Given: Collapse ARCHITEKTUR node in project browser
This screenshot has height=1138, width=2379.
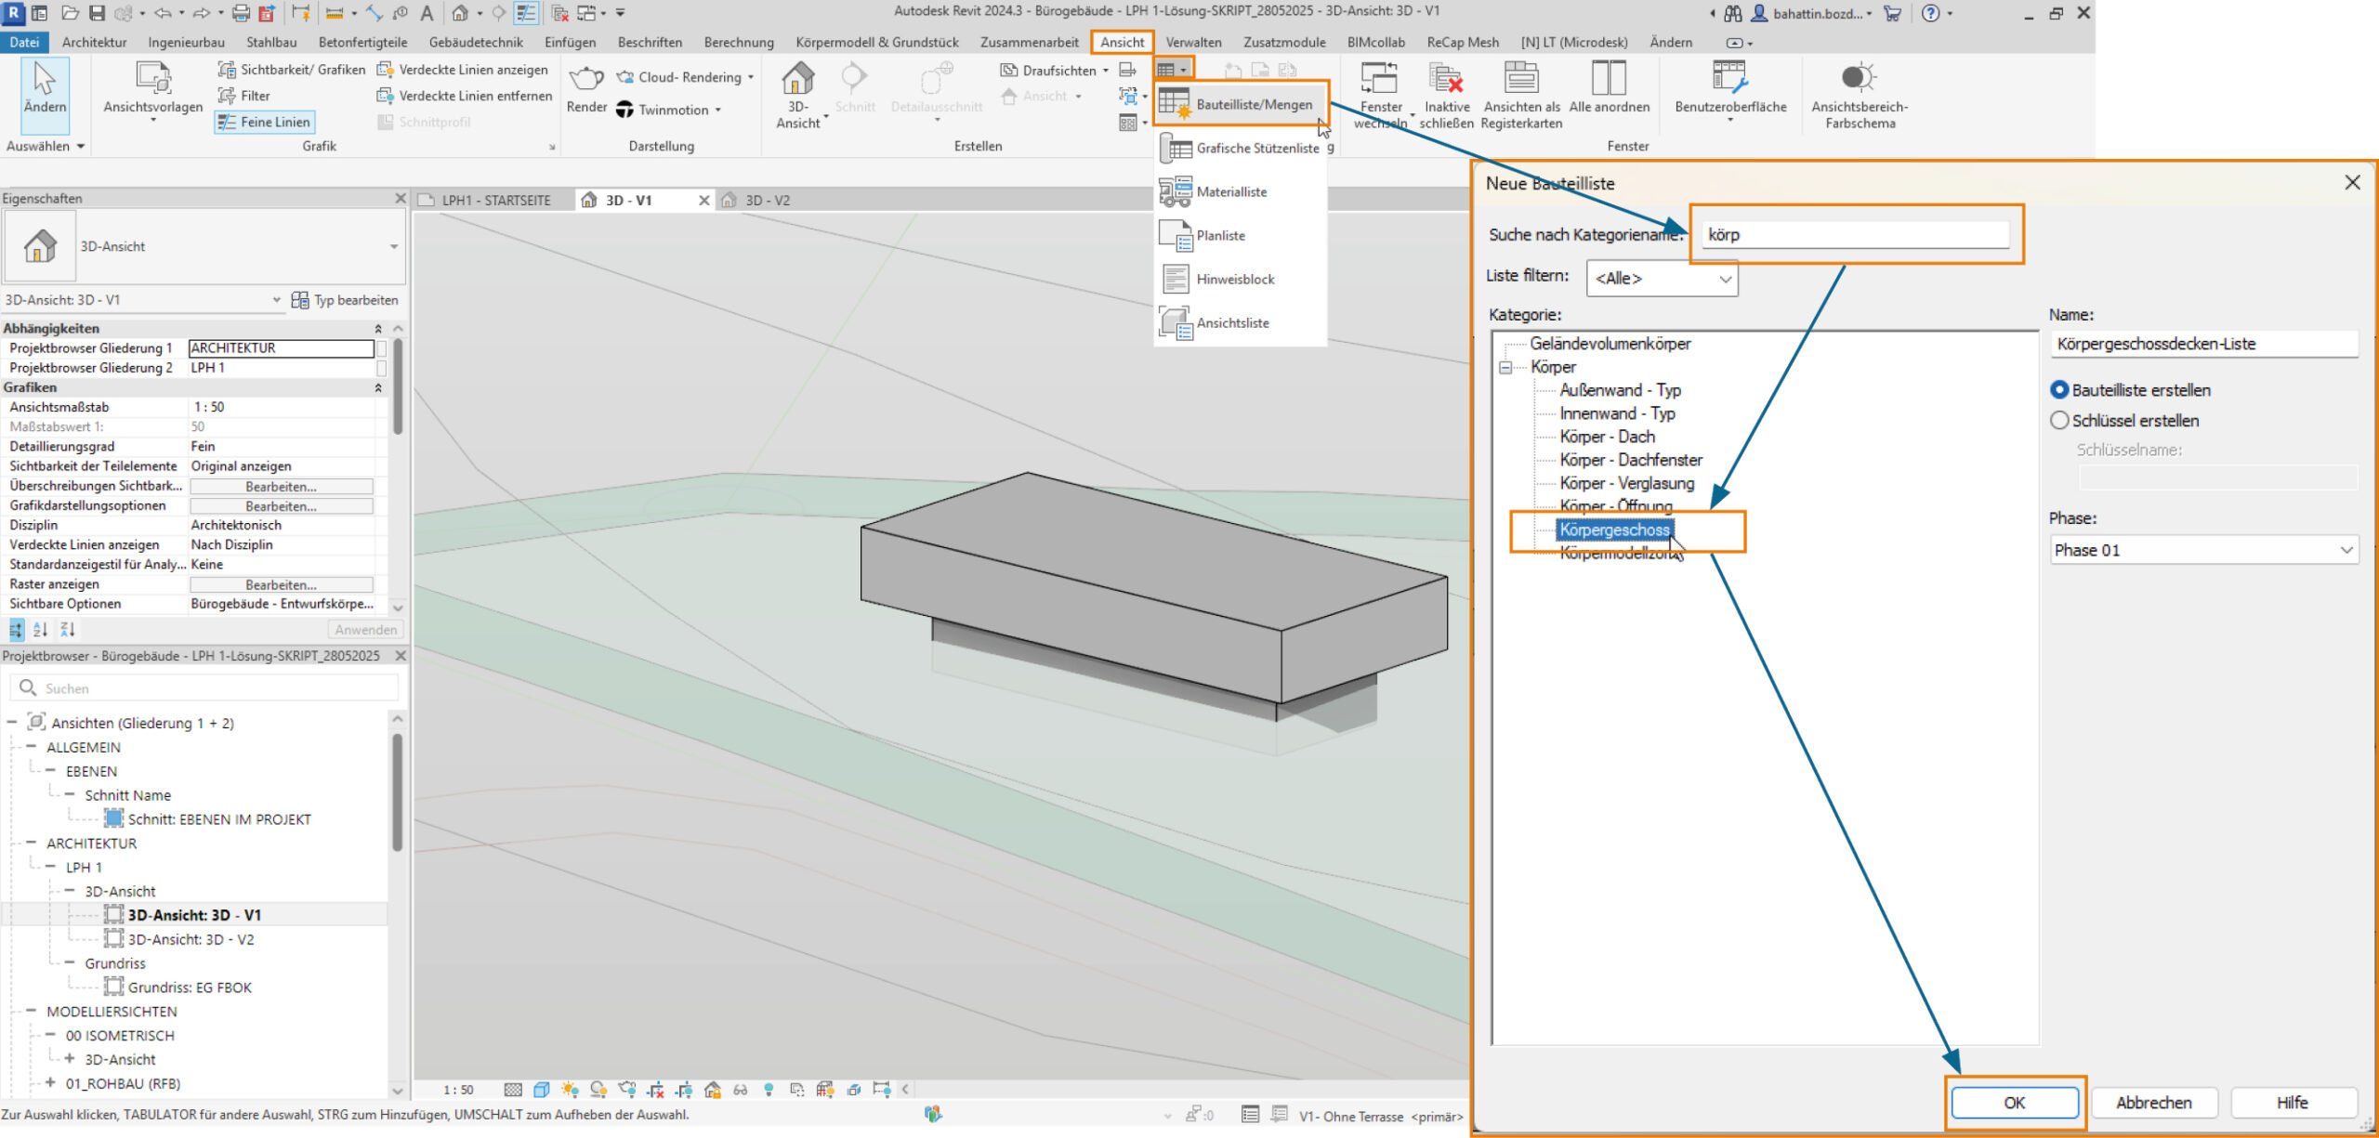Looking at the screenshot, I should [31, 844].
